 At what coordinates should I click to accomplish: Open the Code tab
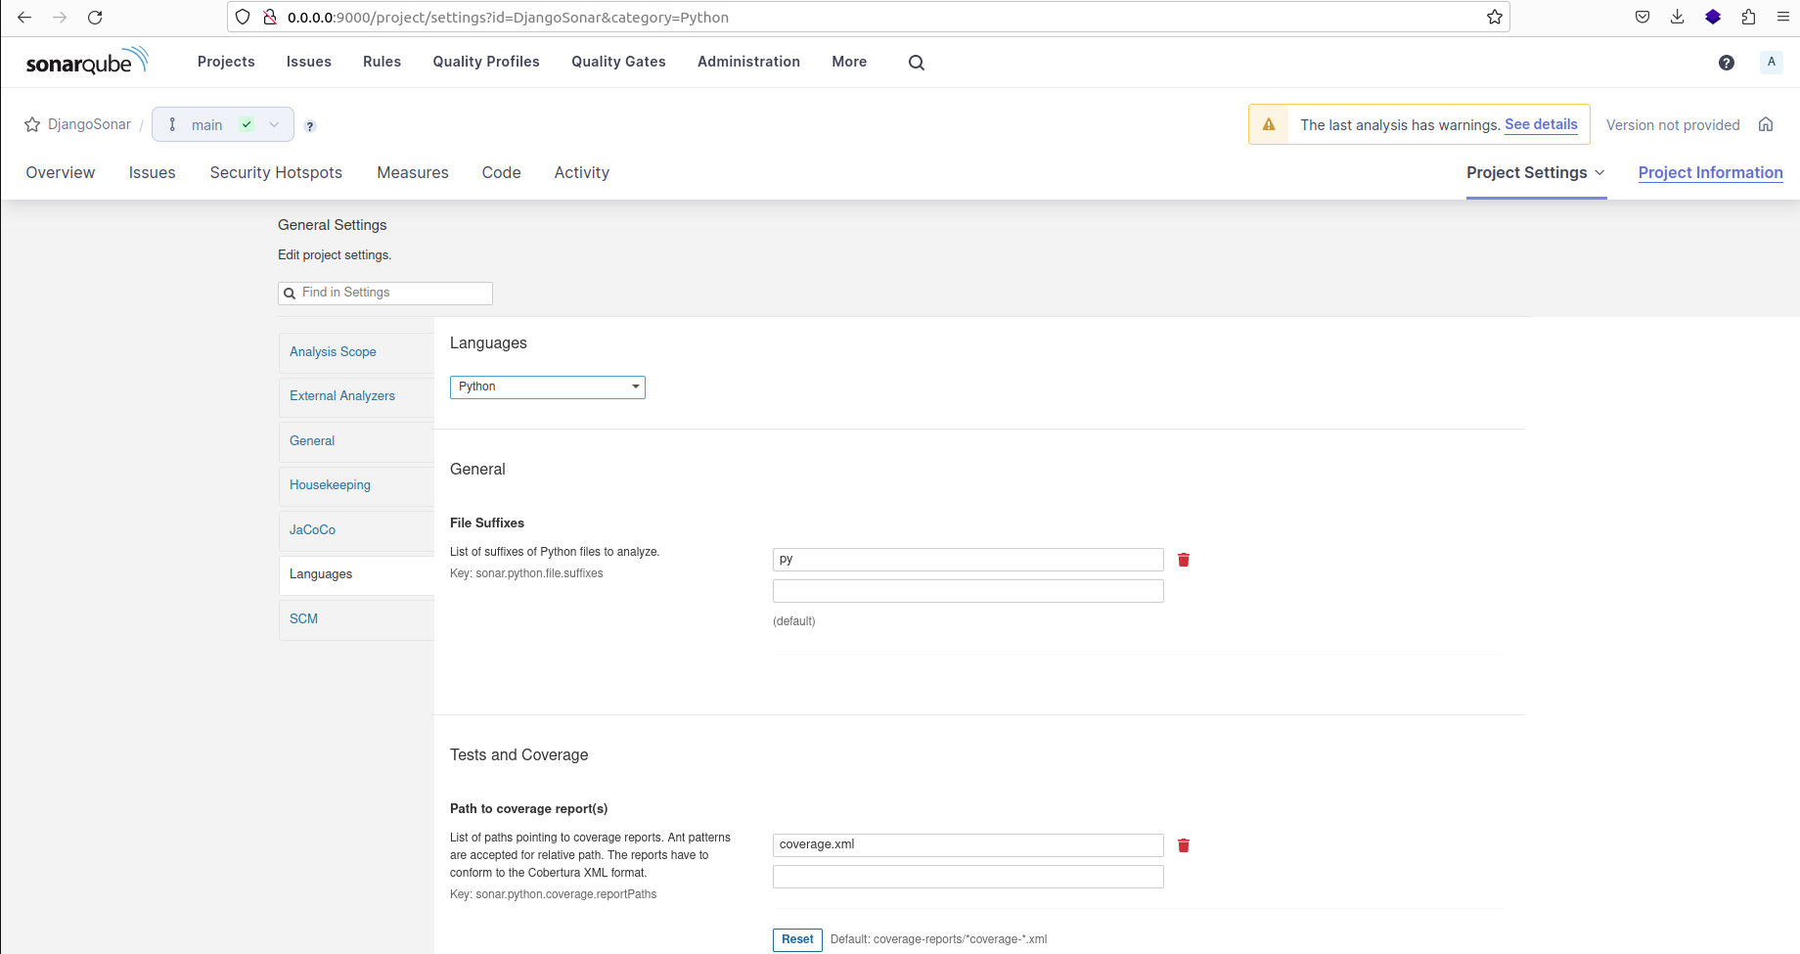coord(501,172)
